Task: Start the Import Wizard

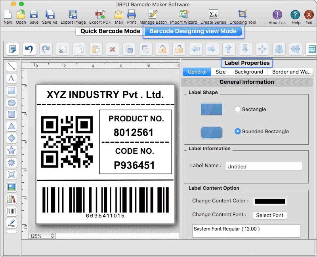Action: tap(183, 16)
